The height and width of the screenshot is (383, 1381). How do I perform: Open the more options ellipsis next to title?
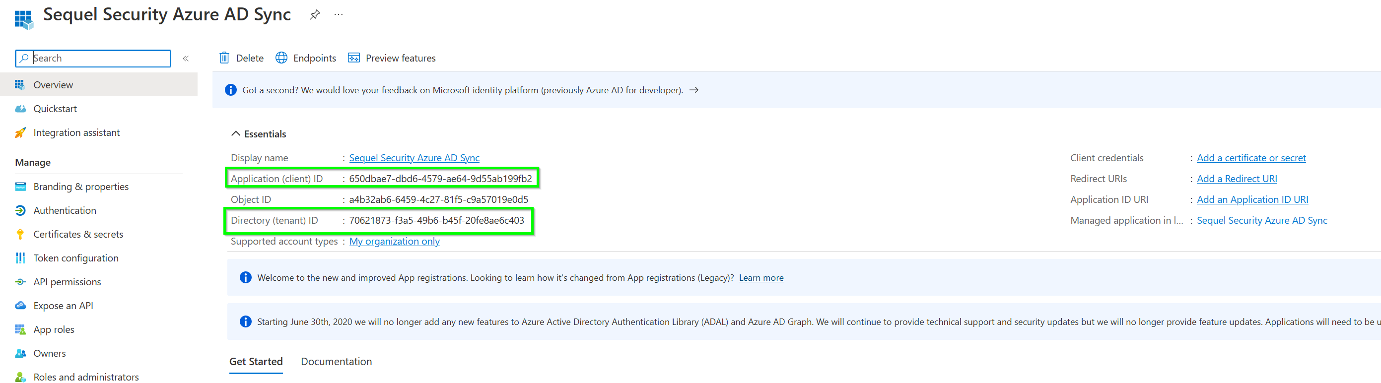338,14
